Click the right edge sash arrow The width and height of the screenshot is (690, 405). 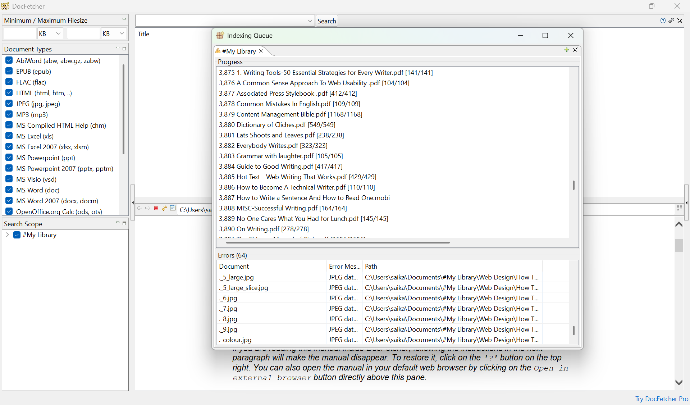click(686, 202)
